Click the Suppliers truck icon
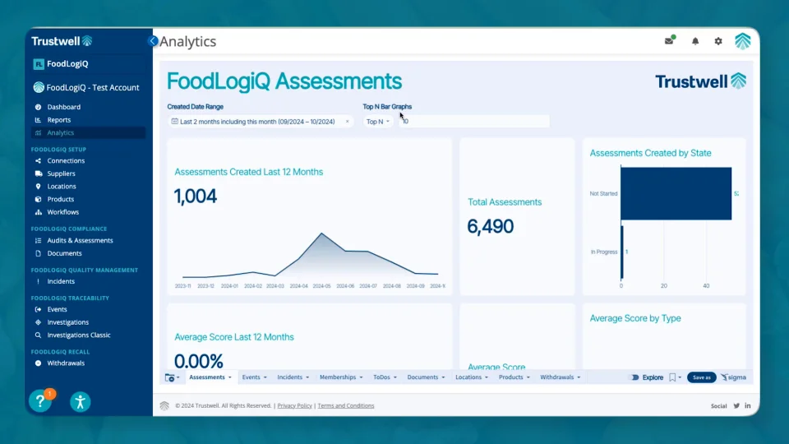The height and width of the screenshot is (444, 789). 39,173
